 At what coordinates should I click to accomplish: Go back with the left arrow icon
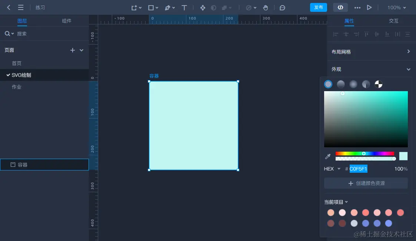coord(9,7)
